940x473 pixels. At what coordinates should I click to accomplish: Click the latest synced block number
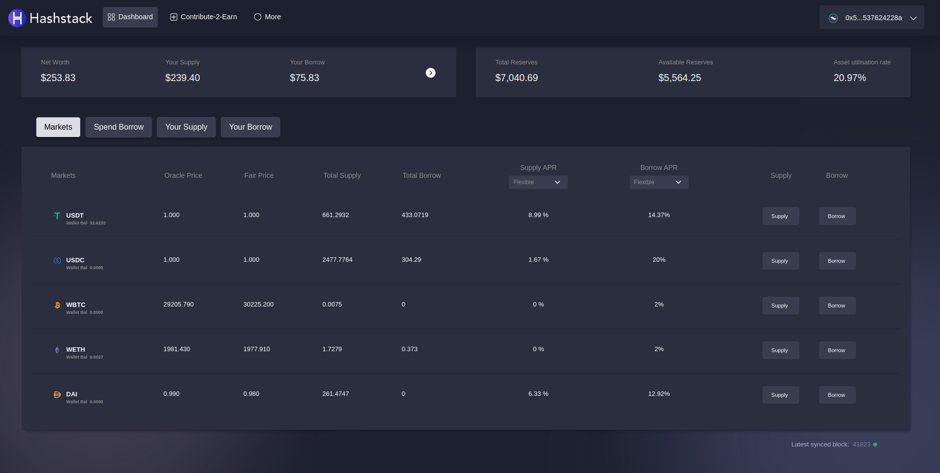tap(861, 444)
